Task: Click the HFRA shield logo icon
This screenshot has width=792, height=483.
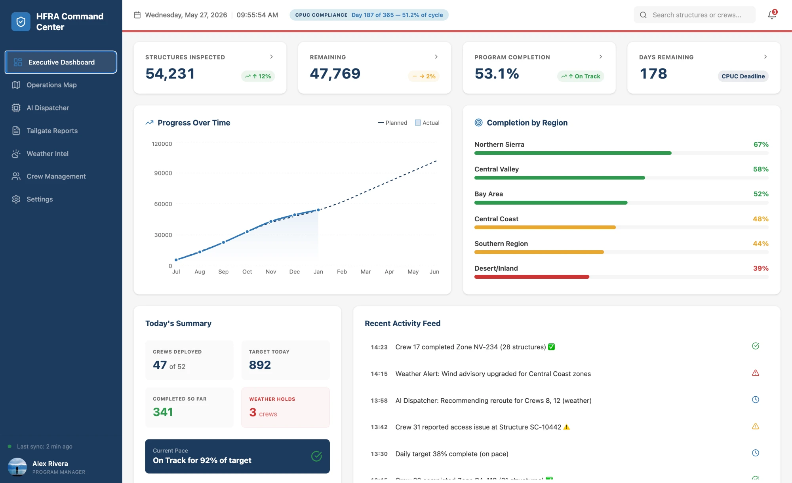Action: tap(21, 22)
